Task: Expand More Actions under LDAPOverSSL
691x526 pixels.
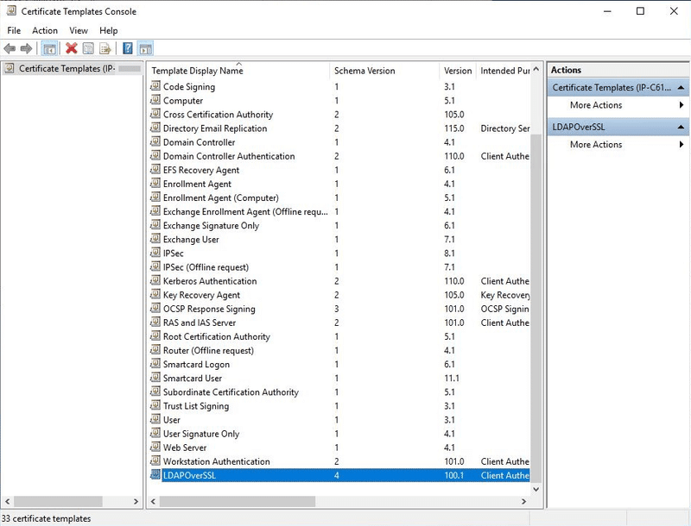Action: point(596,145)
